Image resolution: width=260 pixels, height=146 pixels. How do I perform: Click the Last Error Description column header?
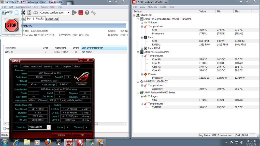coord(104,48)
